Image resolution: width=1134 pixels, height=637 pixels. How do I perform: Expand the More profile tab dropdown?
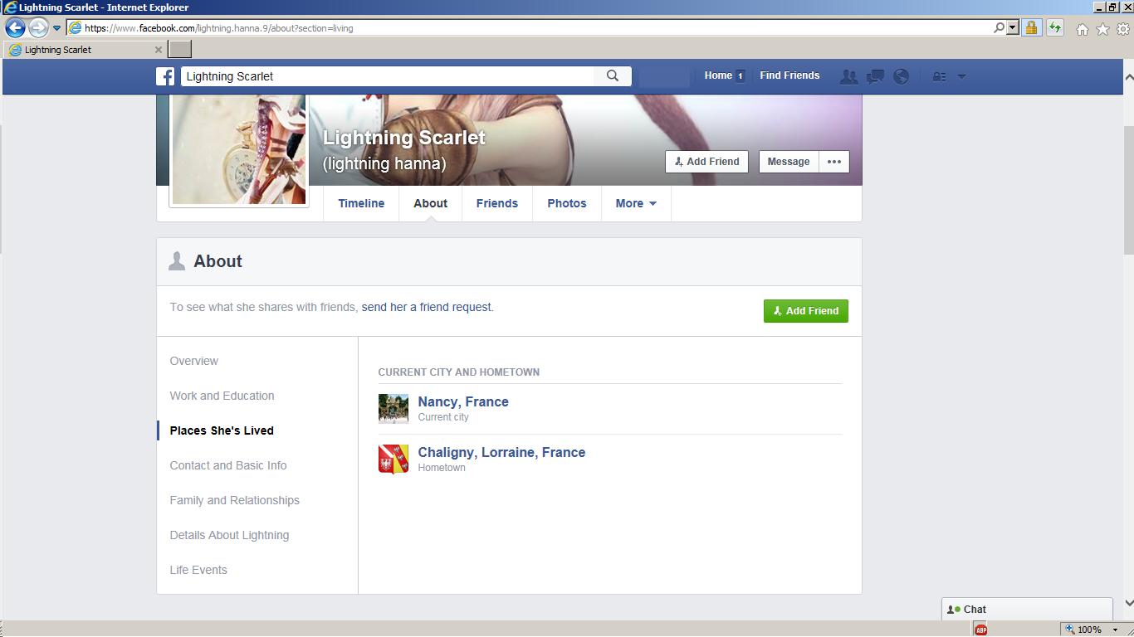pos(636,203)
